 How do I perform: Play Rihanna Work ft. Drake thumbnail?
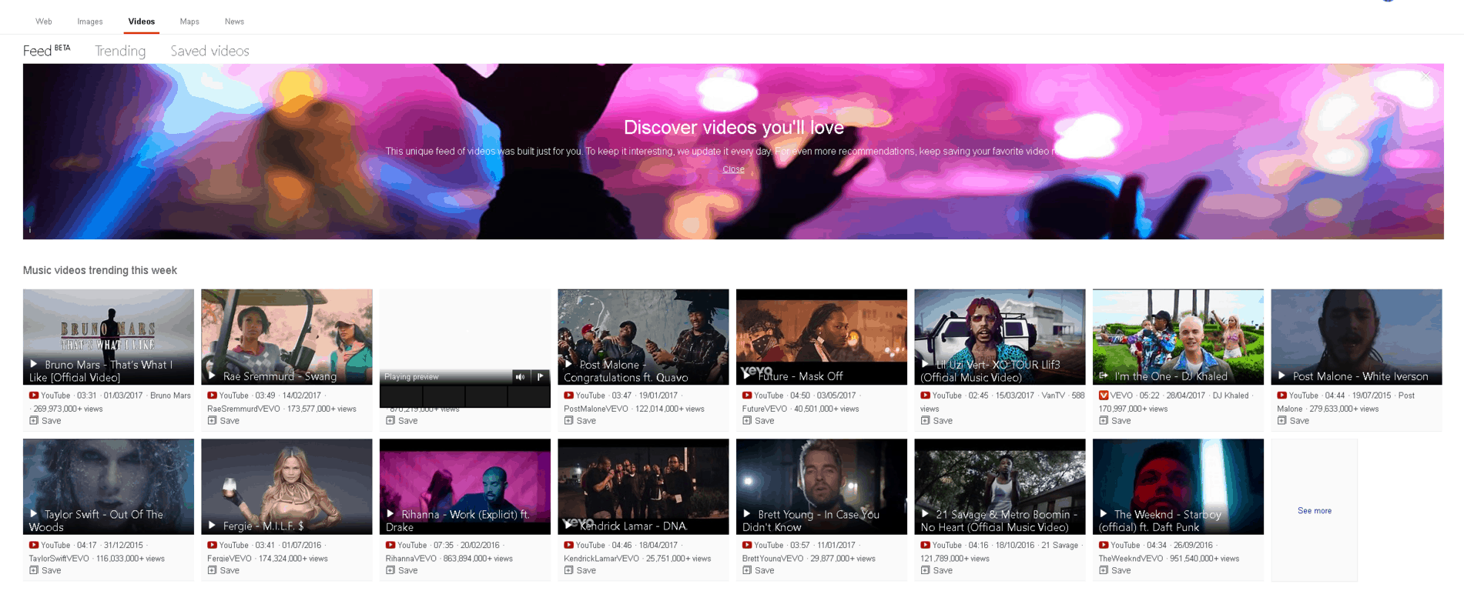[x=465, y=486]
